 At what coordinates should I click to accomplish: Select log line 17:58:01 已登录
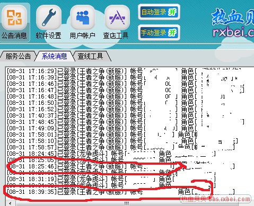pyautogui.click(x=102, y=135)
